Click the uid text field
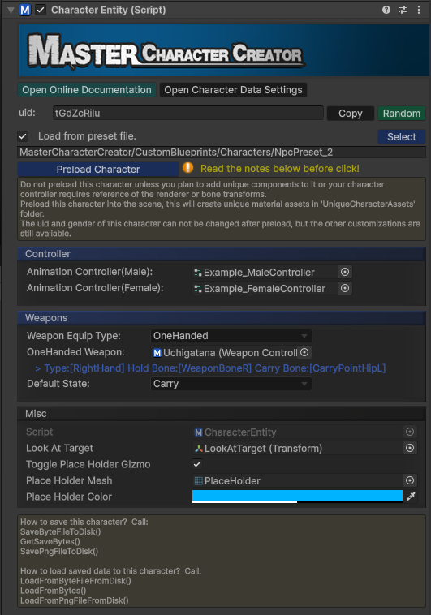Image resolution: width=431 pixels, height=615 pixels. [188, 114]
